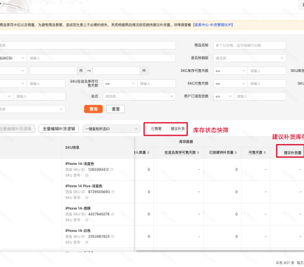Open SKC可售天数 operator dropdown
Screen dimensions: 304x267
coord(231,83)
